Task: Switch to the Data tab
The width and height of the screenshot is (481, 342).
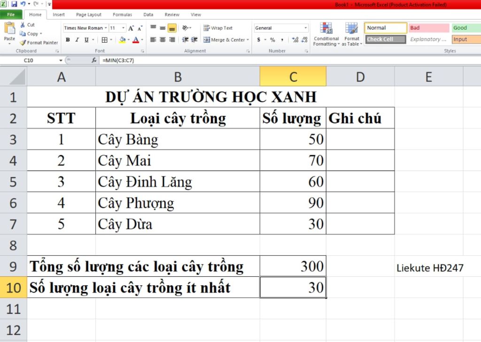Action: click(148, 15)
